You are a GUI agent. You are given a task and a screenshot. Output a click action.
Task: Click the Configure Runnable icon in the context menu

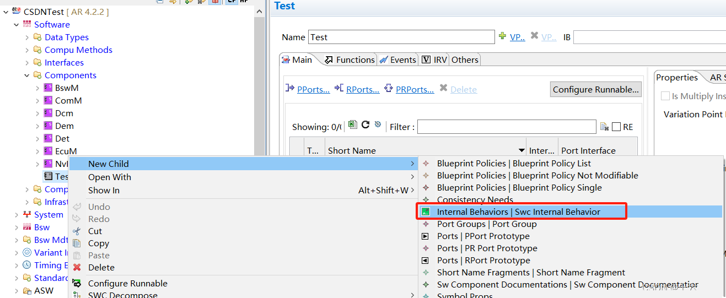(x=77, y=284)
